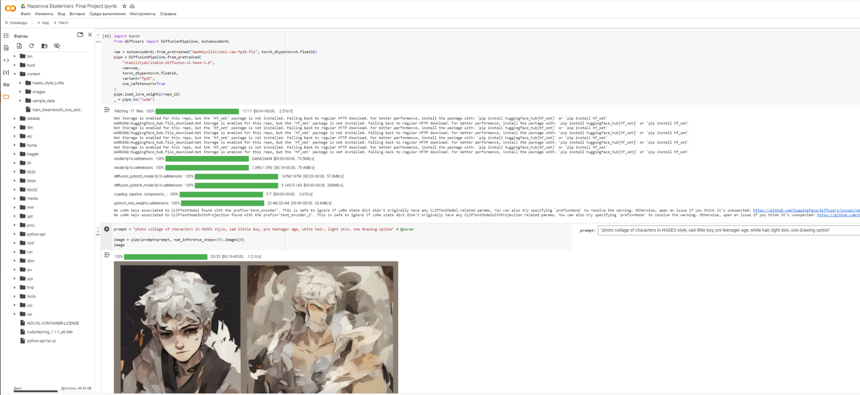The height and width of the screenshot is (395, 860).
Task: Check the cloud save status icon
Action: pyautogui.click(x=132, y=6)
